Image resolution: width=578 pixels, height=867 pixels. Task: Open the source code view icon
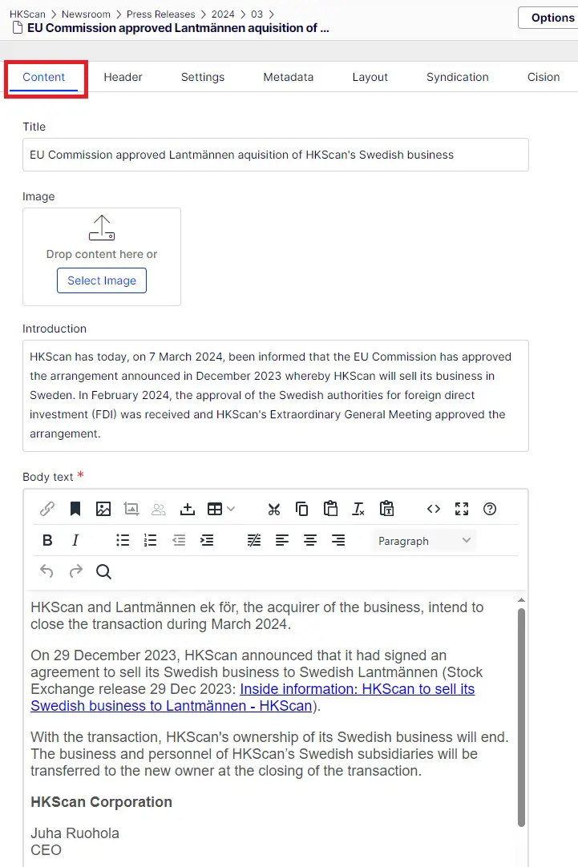pos(434,509)
